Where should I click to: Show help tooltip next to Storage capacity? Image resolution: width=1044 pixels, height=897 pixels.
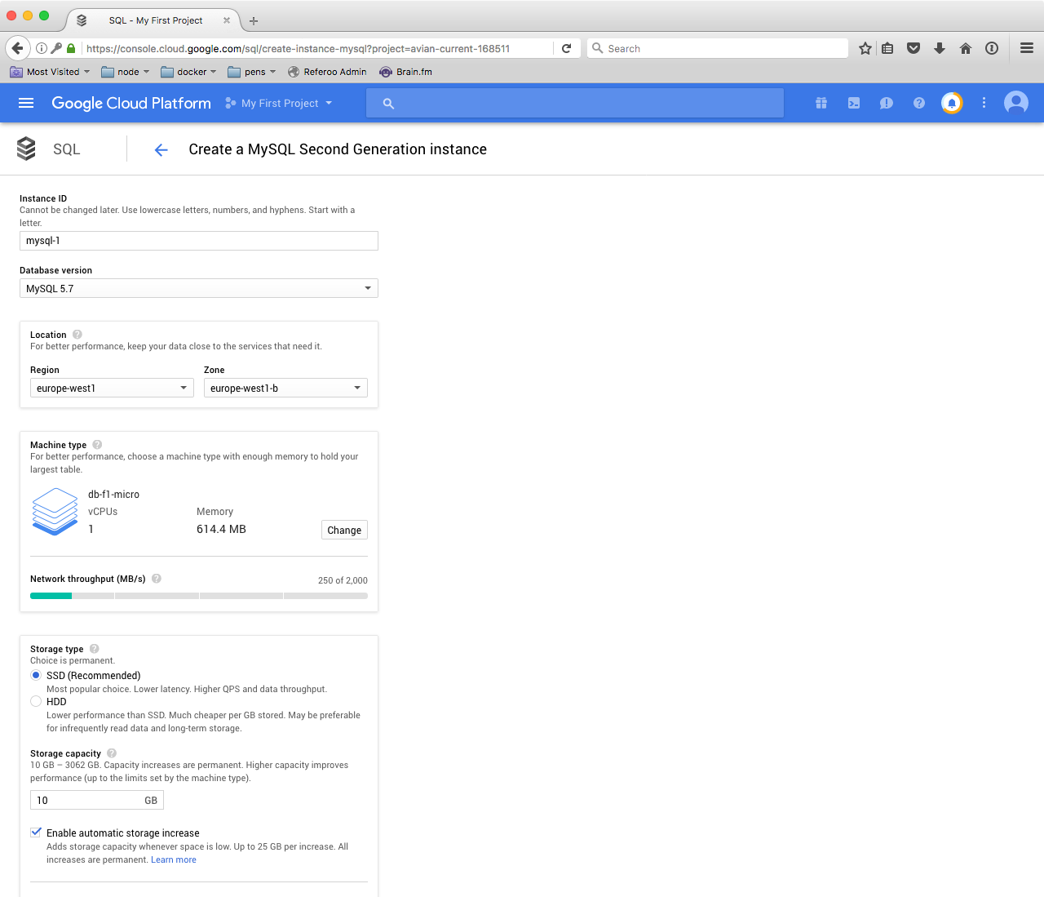[x=112, y=753]
